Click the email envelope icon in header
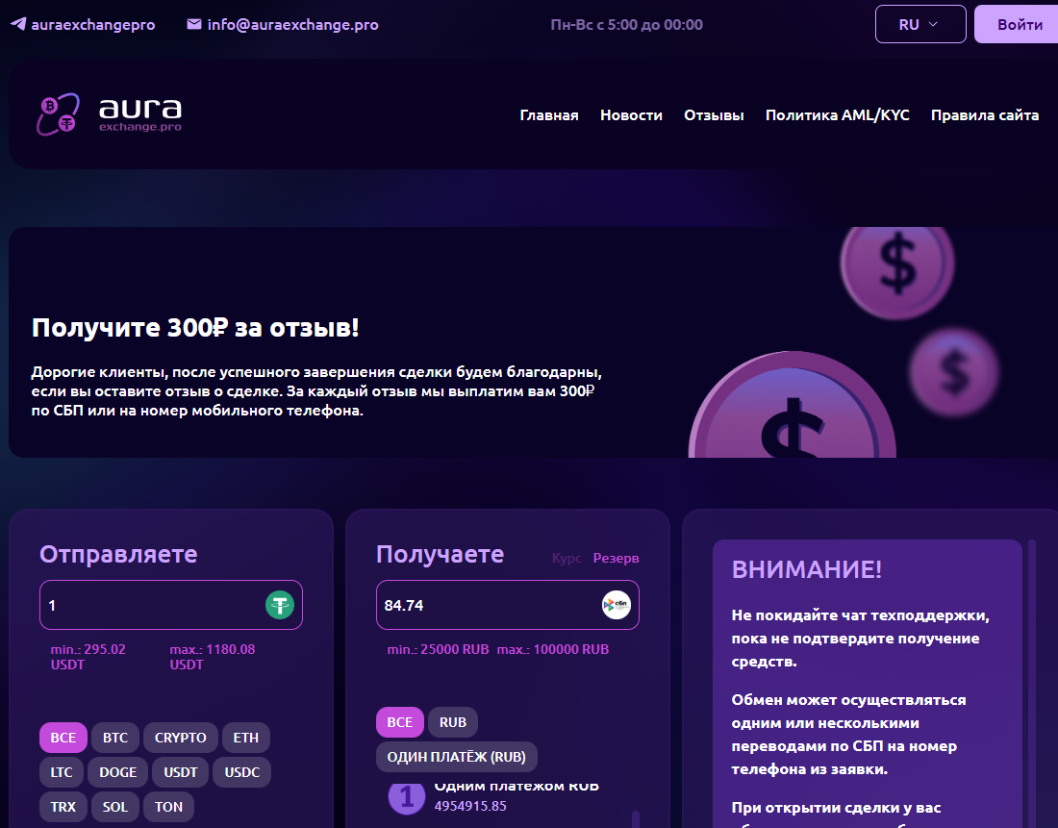The height and width of the screenshot is (828, 1058). [194, 24]
